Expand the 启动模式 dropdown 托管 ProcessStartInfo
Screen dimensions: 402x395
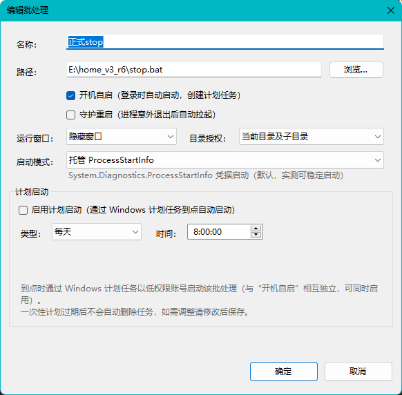click(x=225, y=160)
